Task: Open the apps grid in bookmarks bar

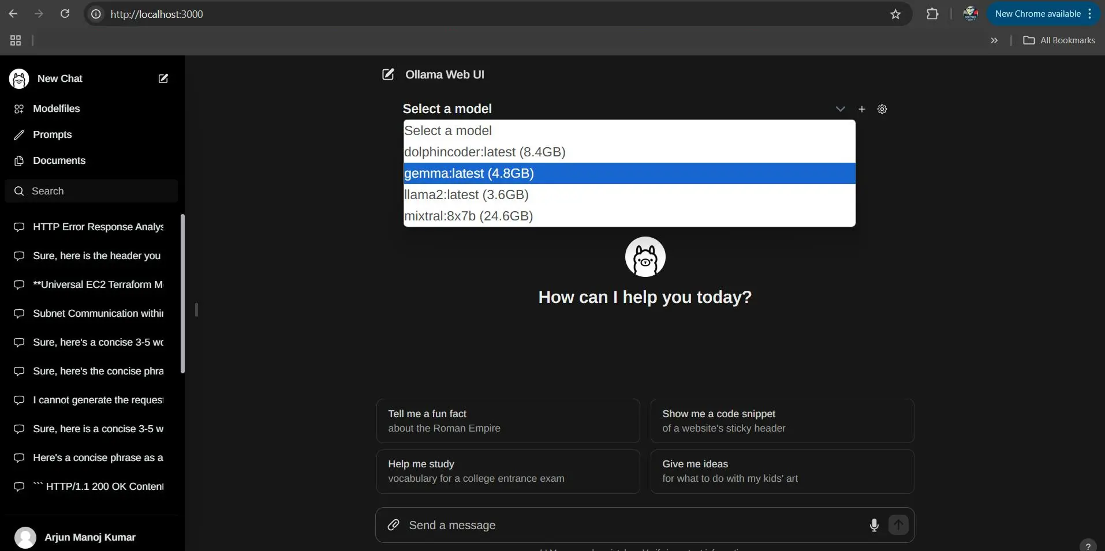Action: [x=16, y=40]
